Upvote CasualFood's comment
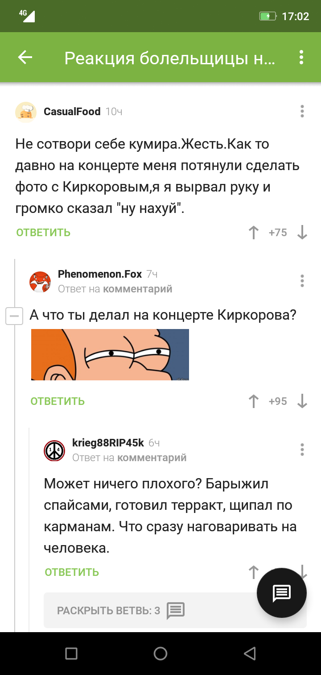The height and width of the screenshot is (675, 321). point(254,233)
